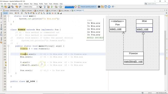Screen dimensions: 168x94
Task: Click the blue memory usage bar
Action: [x=69, y=7]
